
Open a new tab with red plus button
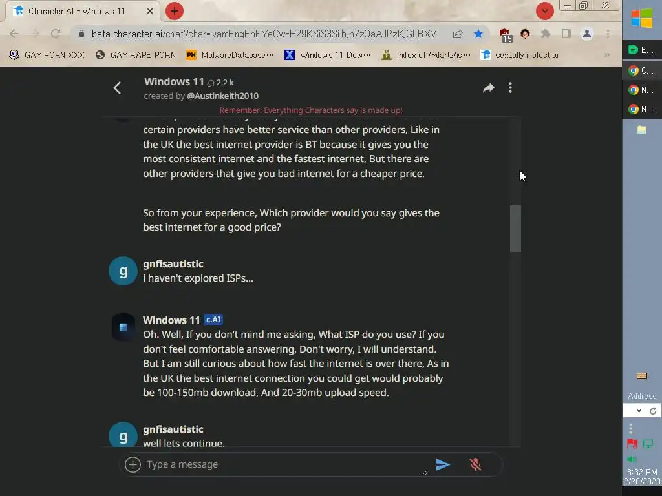(175, 11)
